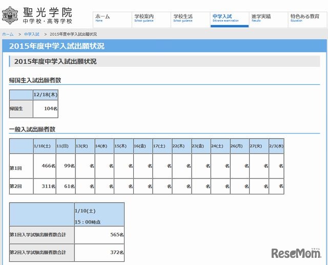
Task: Select the 61名 cell
Action: pyautogui.click(x=66, y=186)
